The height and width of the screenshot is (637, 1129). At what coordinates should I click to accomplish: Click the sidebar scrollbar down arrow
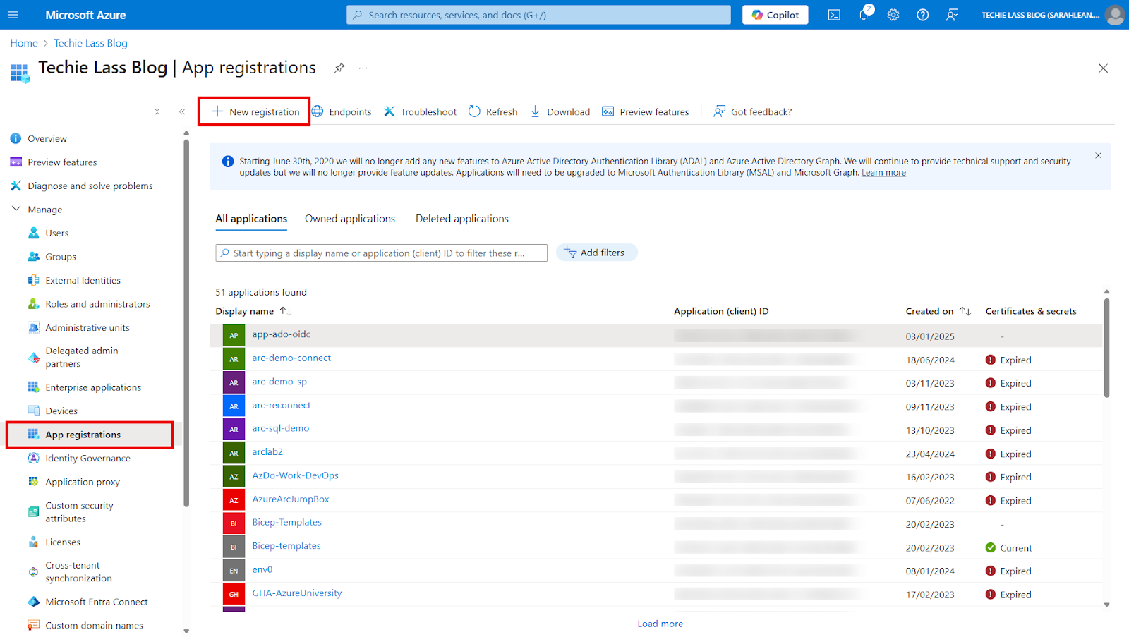186,631
